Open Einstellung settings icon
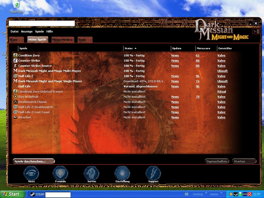Image resolution: width=264 pixels, height=198 pixels. pyautogui.click(x=122, y=174)
